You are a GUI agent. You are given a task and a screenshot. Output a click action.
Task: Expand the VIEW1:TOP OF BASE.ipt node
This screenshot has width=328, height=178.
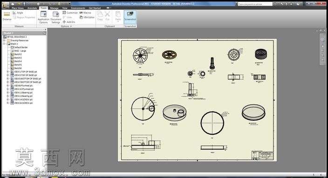pos(8,72)
